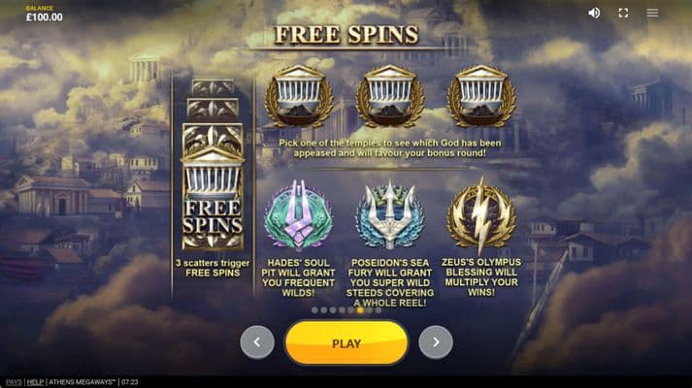Go to the next info page
Screen dimensions: 692x388
pos(436,342)
